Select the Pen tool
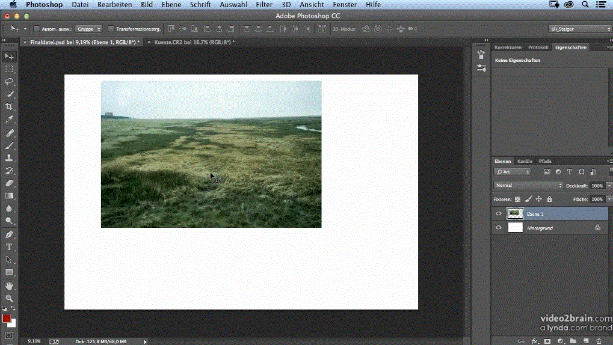The height and width of the screenshot is (345, 613). [x=9, y=234]
